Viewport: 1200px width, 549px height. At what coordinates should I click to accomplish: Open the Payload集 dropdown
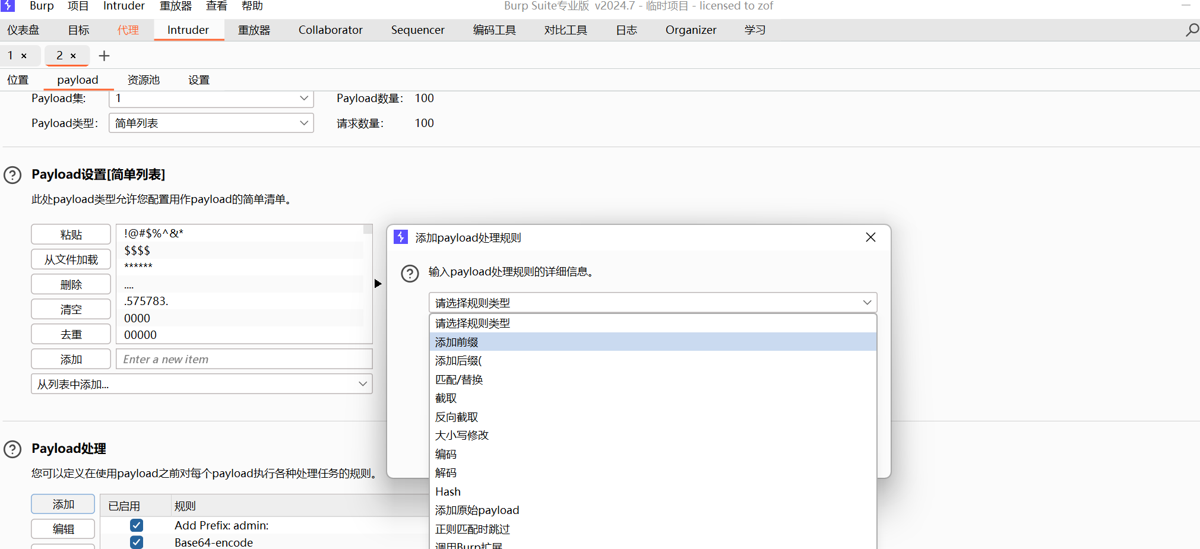pos(211,99)
